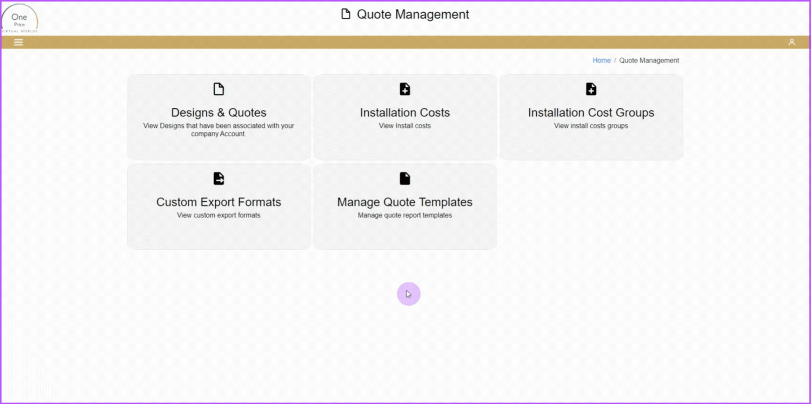Go to Home via breadcrumb link
This screenshot has height=404, width=812.
601,61
